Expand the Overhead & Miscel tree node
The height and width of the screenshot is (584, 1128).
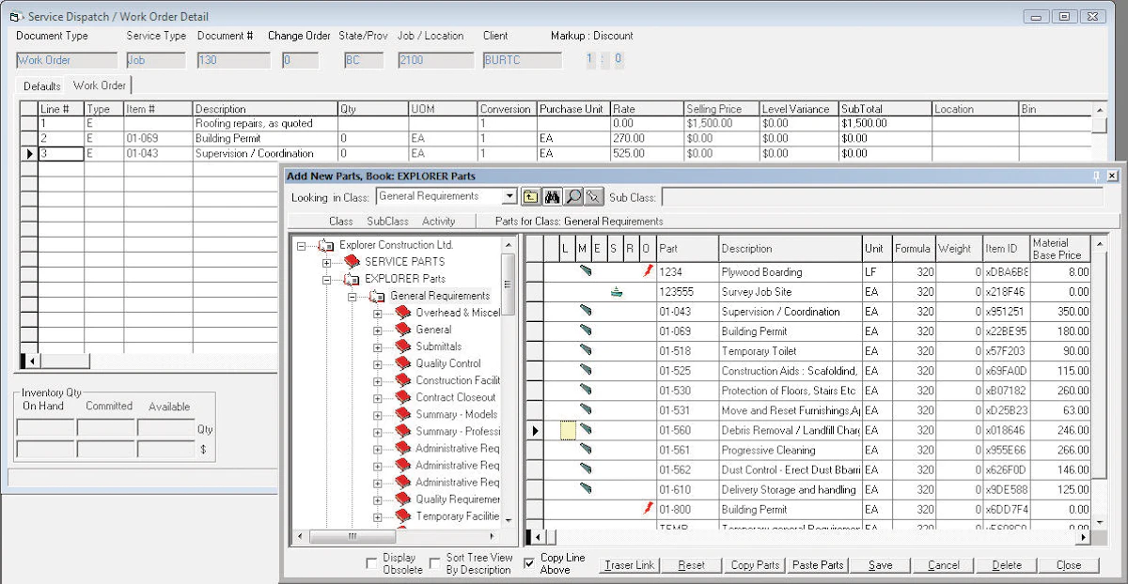pyautogui.click(x=378, y=314)
